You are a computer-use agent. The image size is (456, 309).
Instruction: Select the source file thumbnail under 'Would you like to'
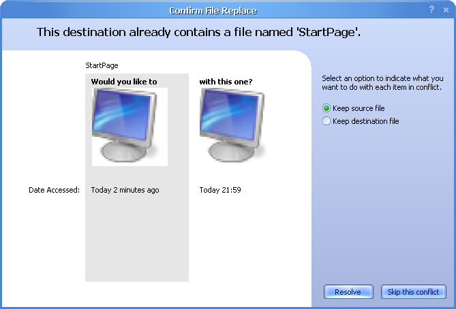(130, 127)
